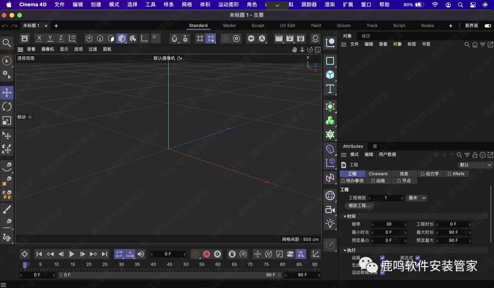
Task: Select the Move tool
Action: 7,93
